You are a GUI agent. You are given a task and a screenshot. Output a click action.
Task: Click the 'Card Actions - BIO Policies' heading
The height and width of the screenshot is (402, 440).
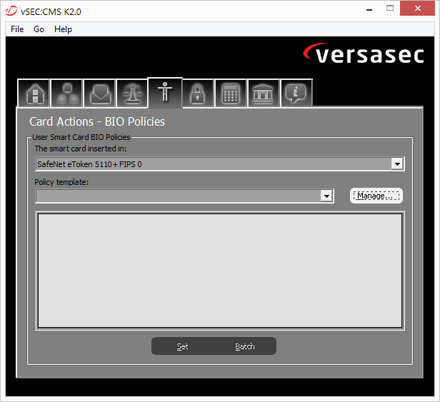[97, 121]
